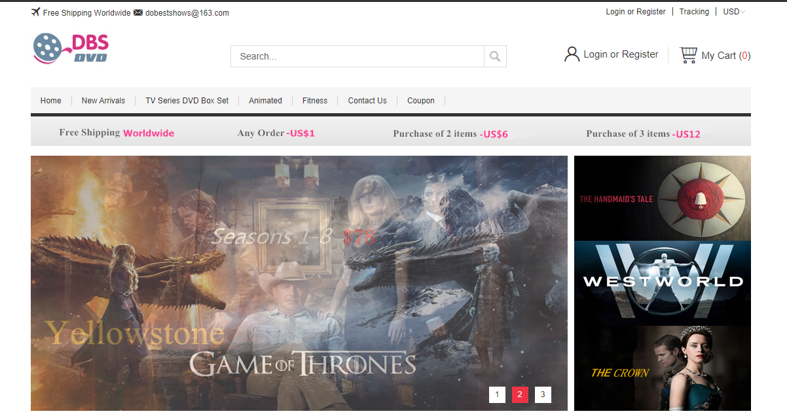787x420 pixels.
Task: Go to New Arrivals
Action: 103,101
